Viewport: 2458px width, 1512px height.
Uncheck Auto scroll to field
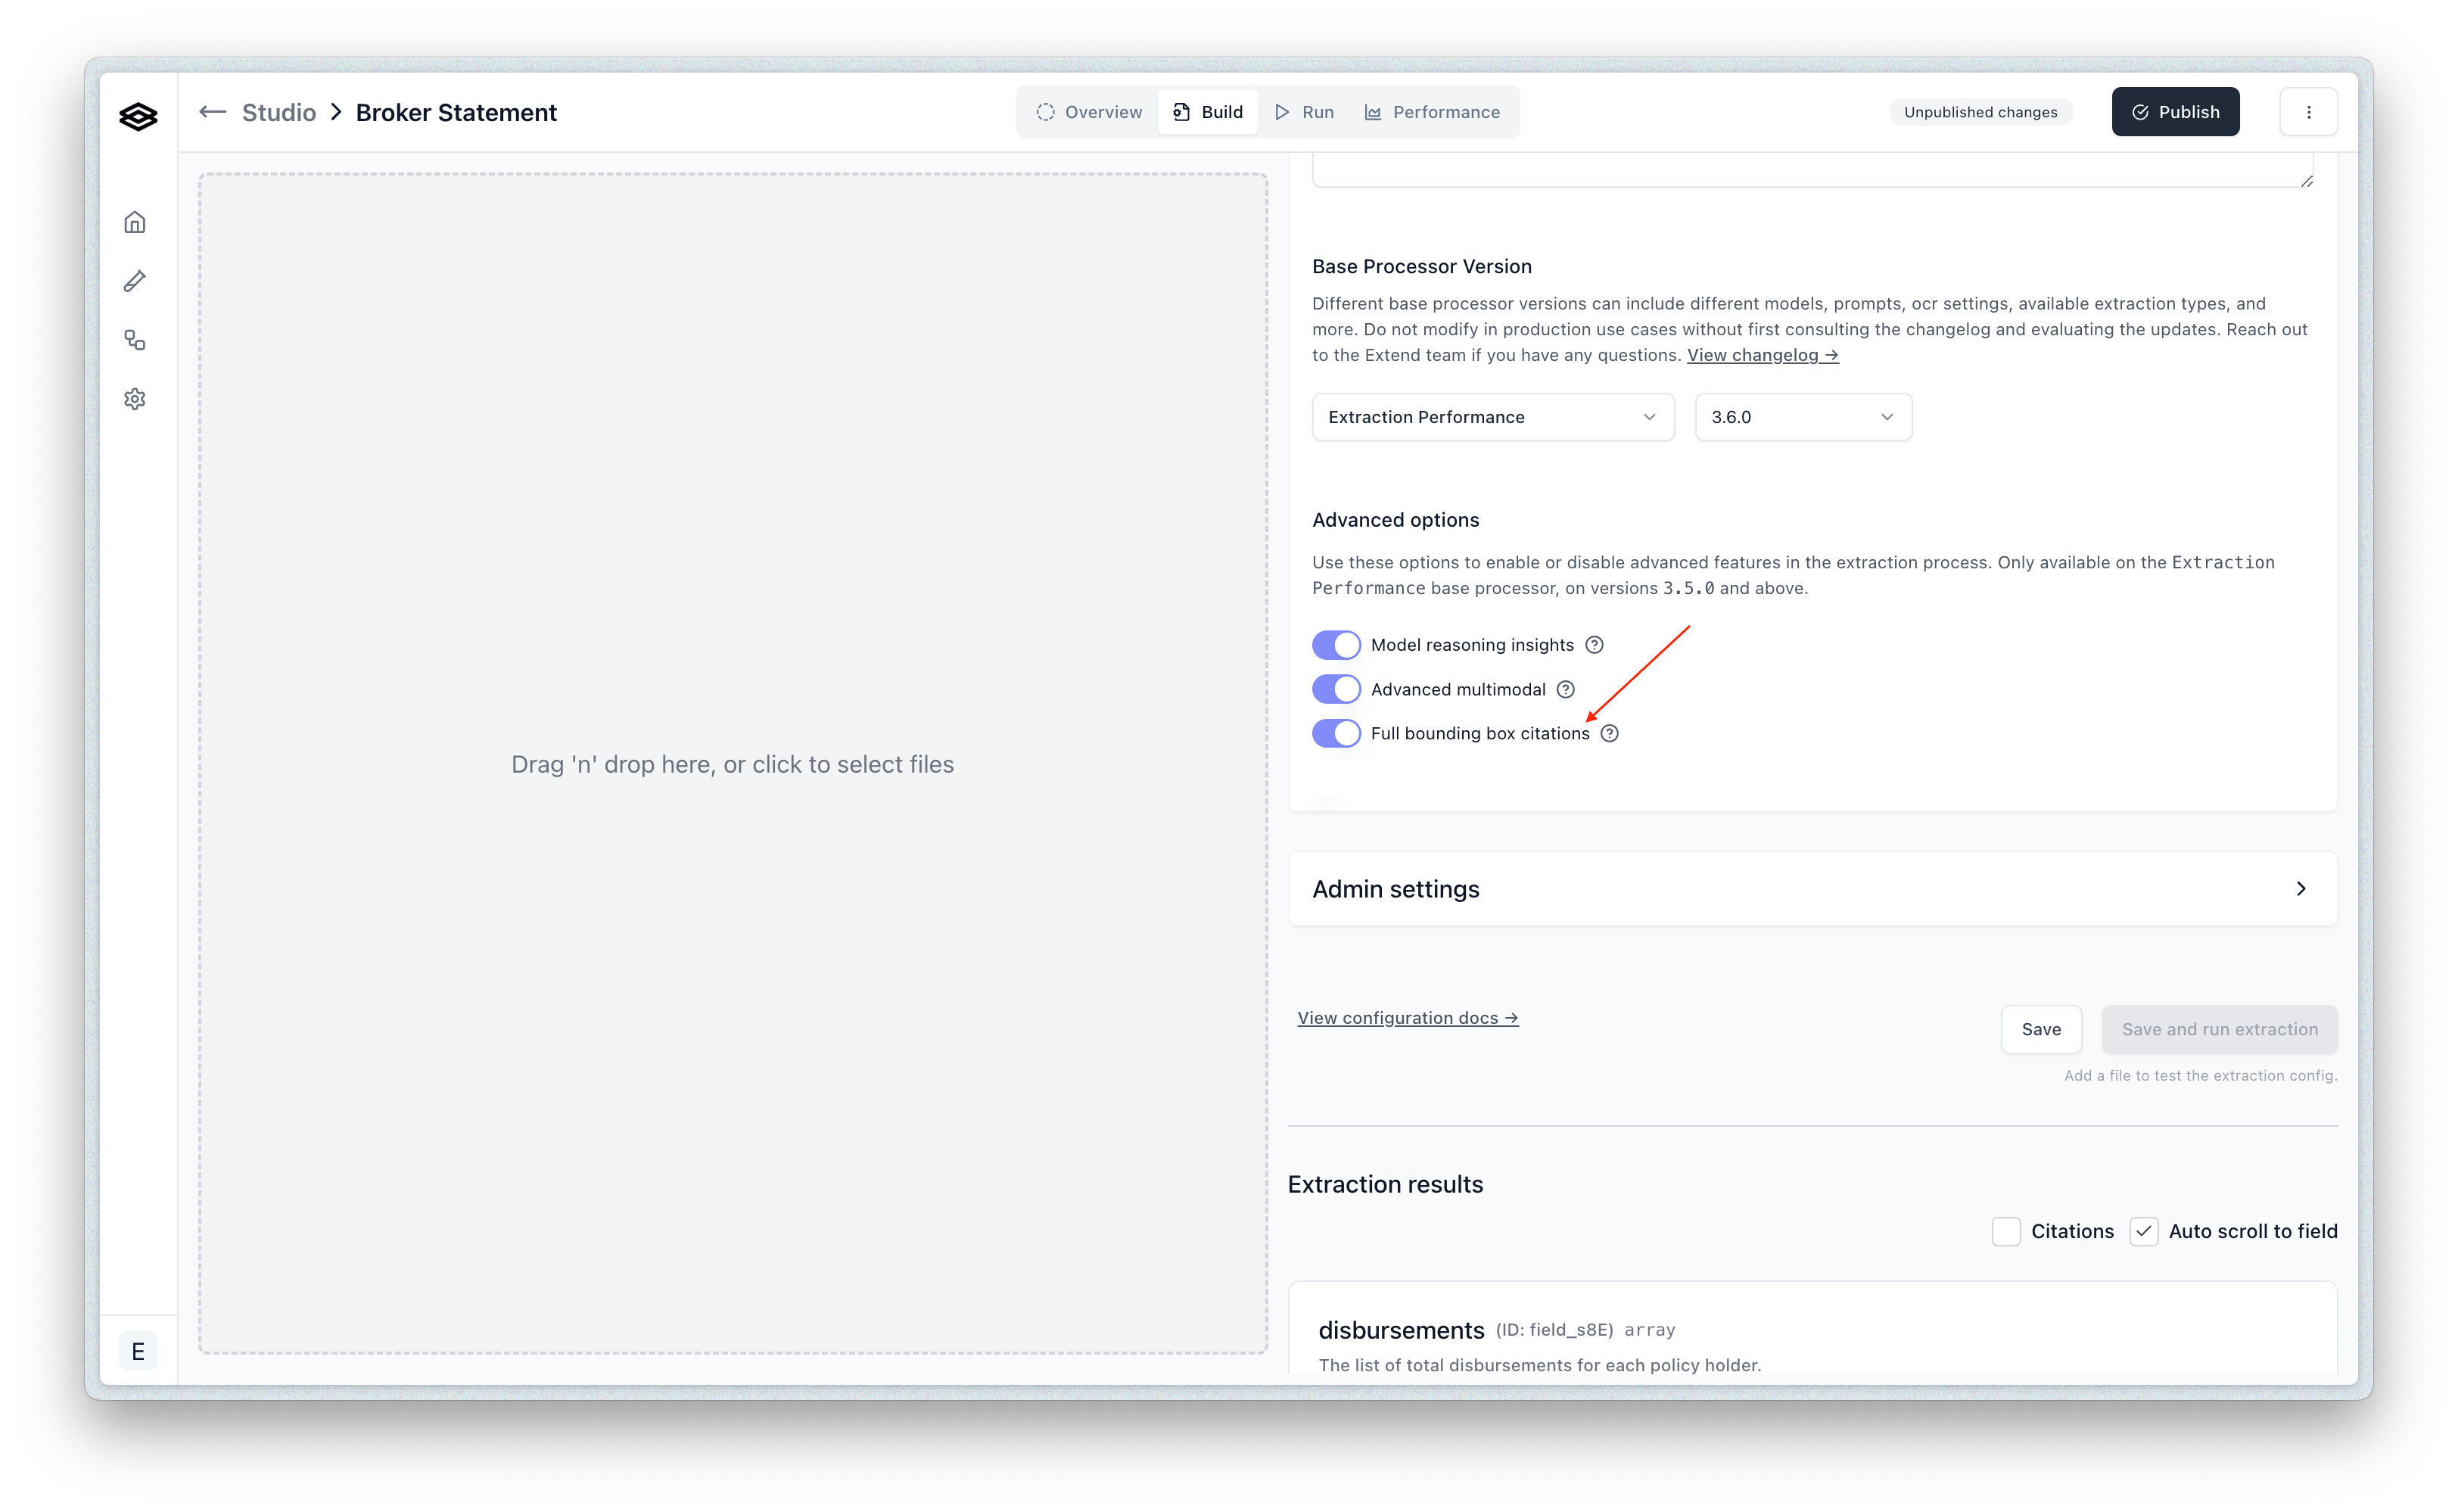point(2143,1231)
